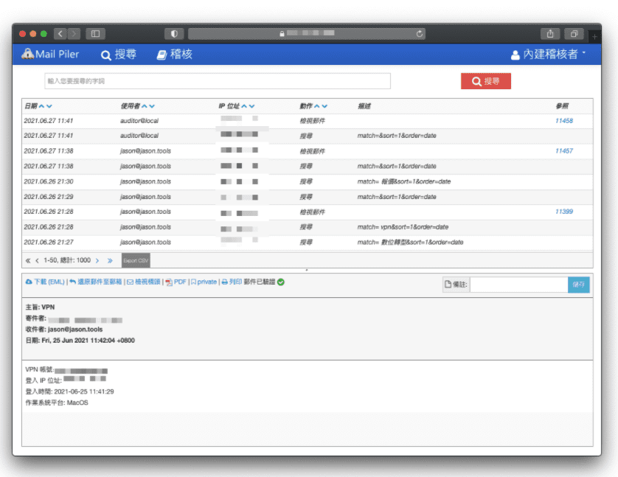
Task: Click the browser address bar
Action: [x=308, y=34]
